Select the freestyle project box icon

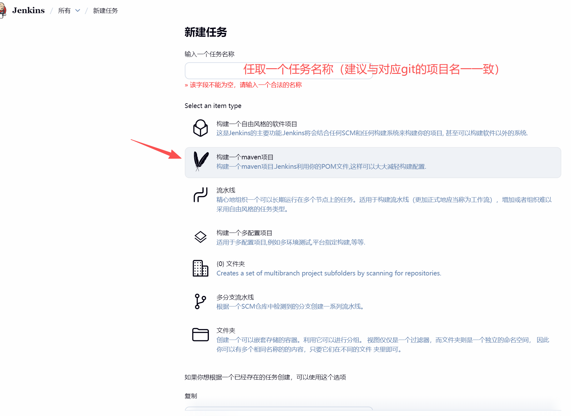tap(200, 128)
